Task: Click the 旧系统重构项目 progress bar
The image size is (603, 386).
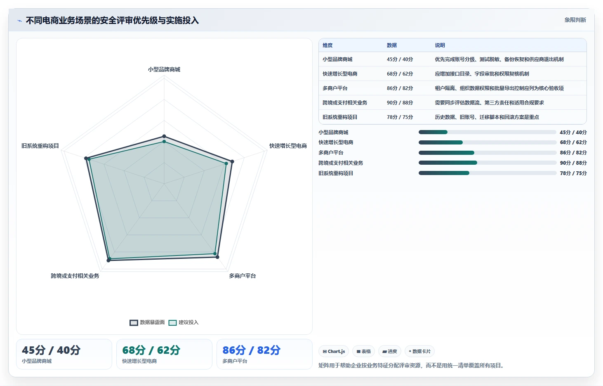Action: pyautogui.click(x=488, y=173)
